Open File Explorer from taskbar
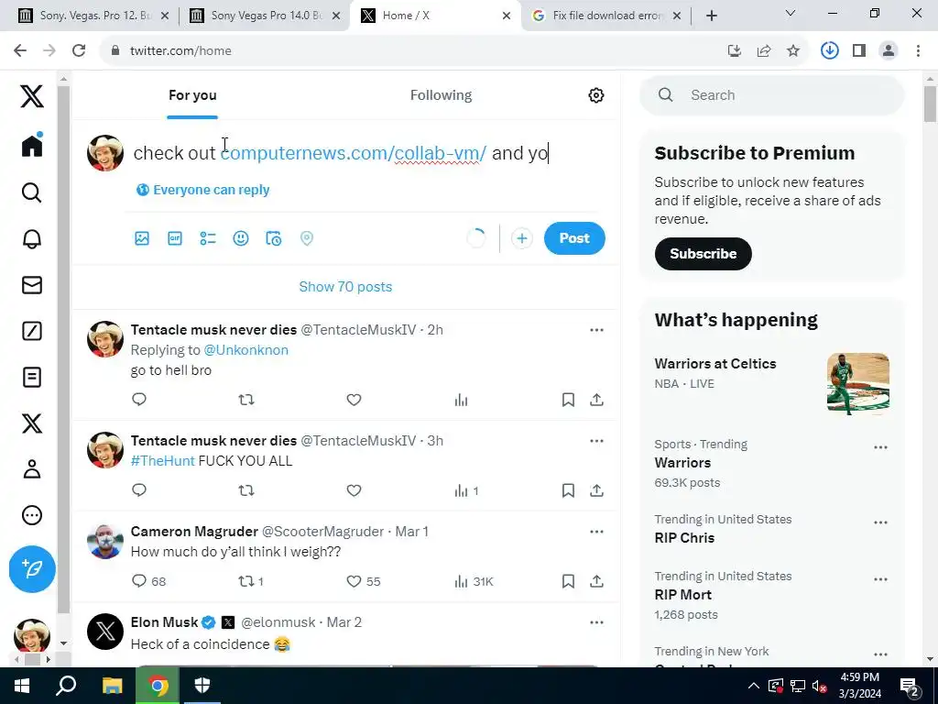The height and width of the screenshot is (704, 938). pos(112,686)
